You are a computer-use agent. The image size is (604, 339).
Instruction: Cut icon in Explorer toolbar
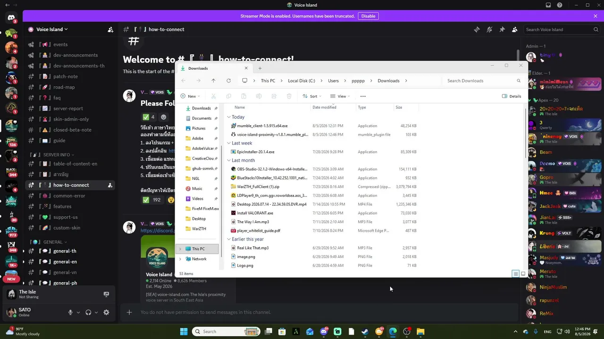(x=213, y=96)
